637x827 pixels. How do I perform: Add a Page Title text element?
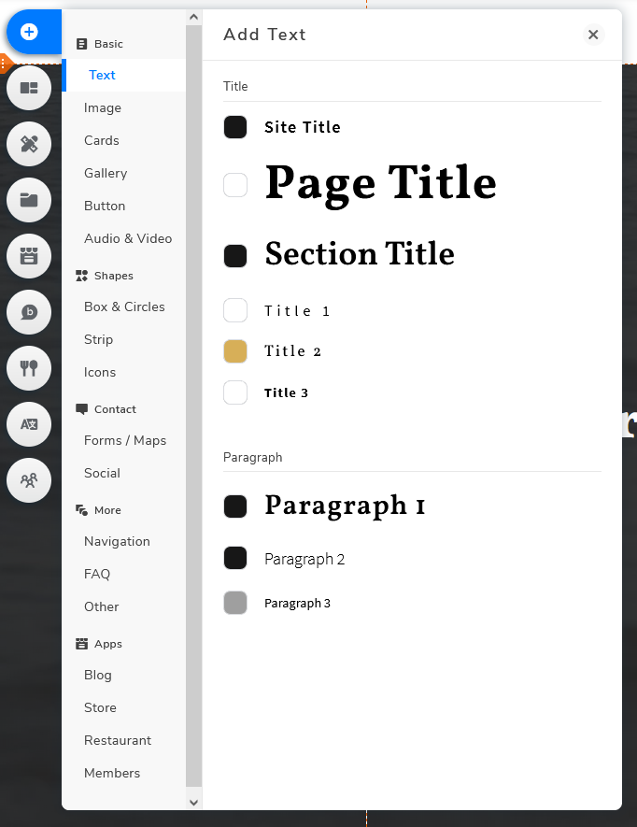click(380, 183)
